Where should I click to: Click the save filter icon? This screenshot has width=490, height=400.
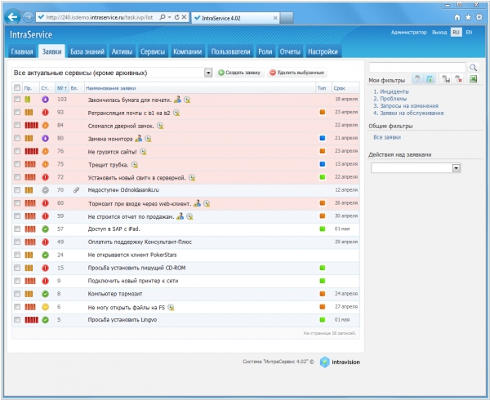coord(446,79)
